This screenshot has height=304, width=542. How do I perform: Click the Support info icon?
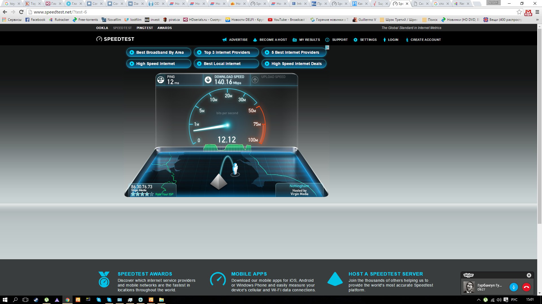327,40
